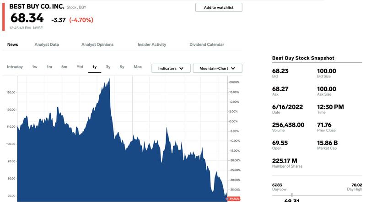The image size is (366, 202).
Task: Choose the 1m chart range
Action: pos(49,67)
